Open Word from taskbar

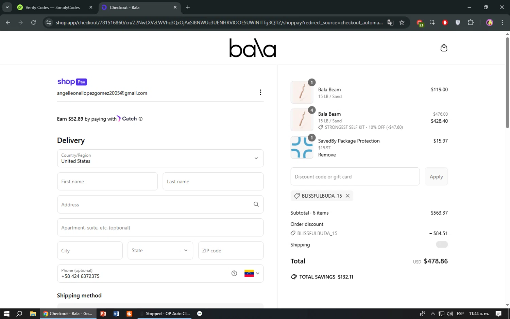(116, 314)
